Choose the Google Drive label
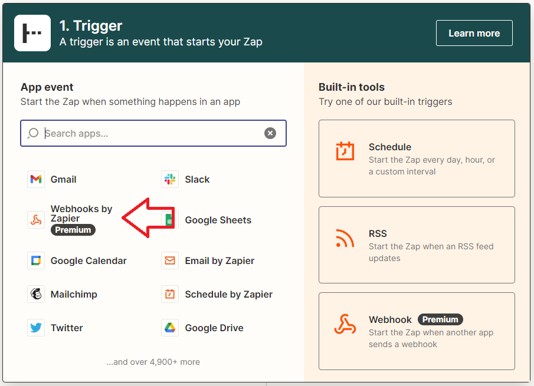This screenshot has height=386, width=534. pyautogui.click(x=214, y=328)
